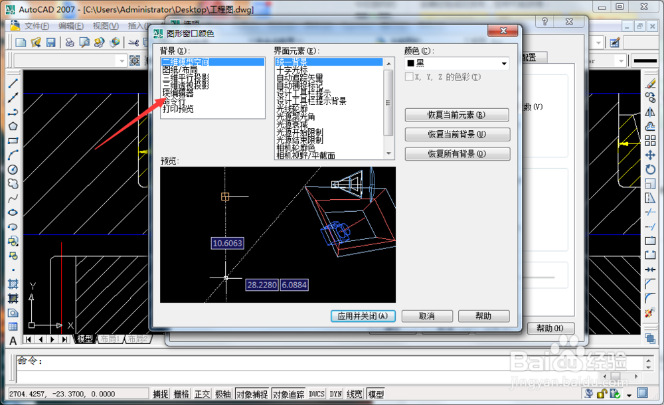Select the Explode modify tool

(651, 313)
